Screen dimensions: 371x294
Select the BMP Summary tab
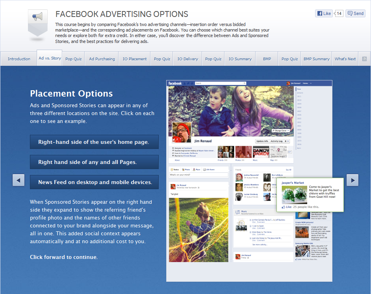pyautogui.click(x=317, y=59)
